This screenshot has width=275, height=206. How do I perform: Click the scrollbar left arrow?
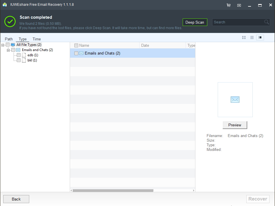[x=71, y=190]
